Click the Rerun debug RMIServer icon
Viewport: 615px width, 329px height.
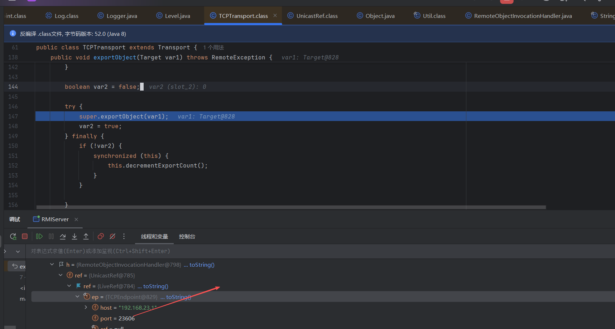(x=13, y=236)
